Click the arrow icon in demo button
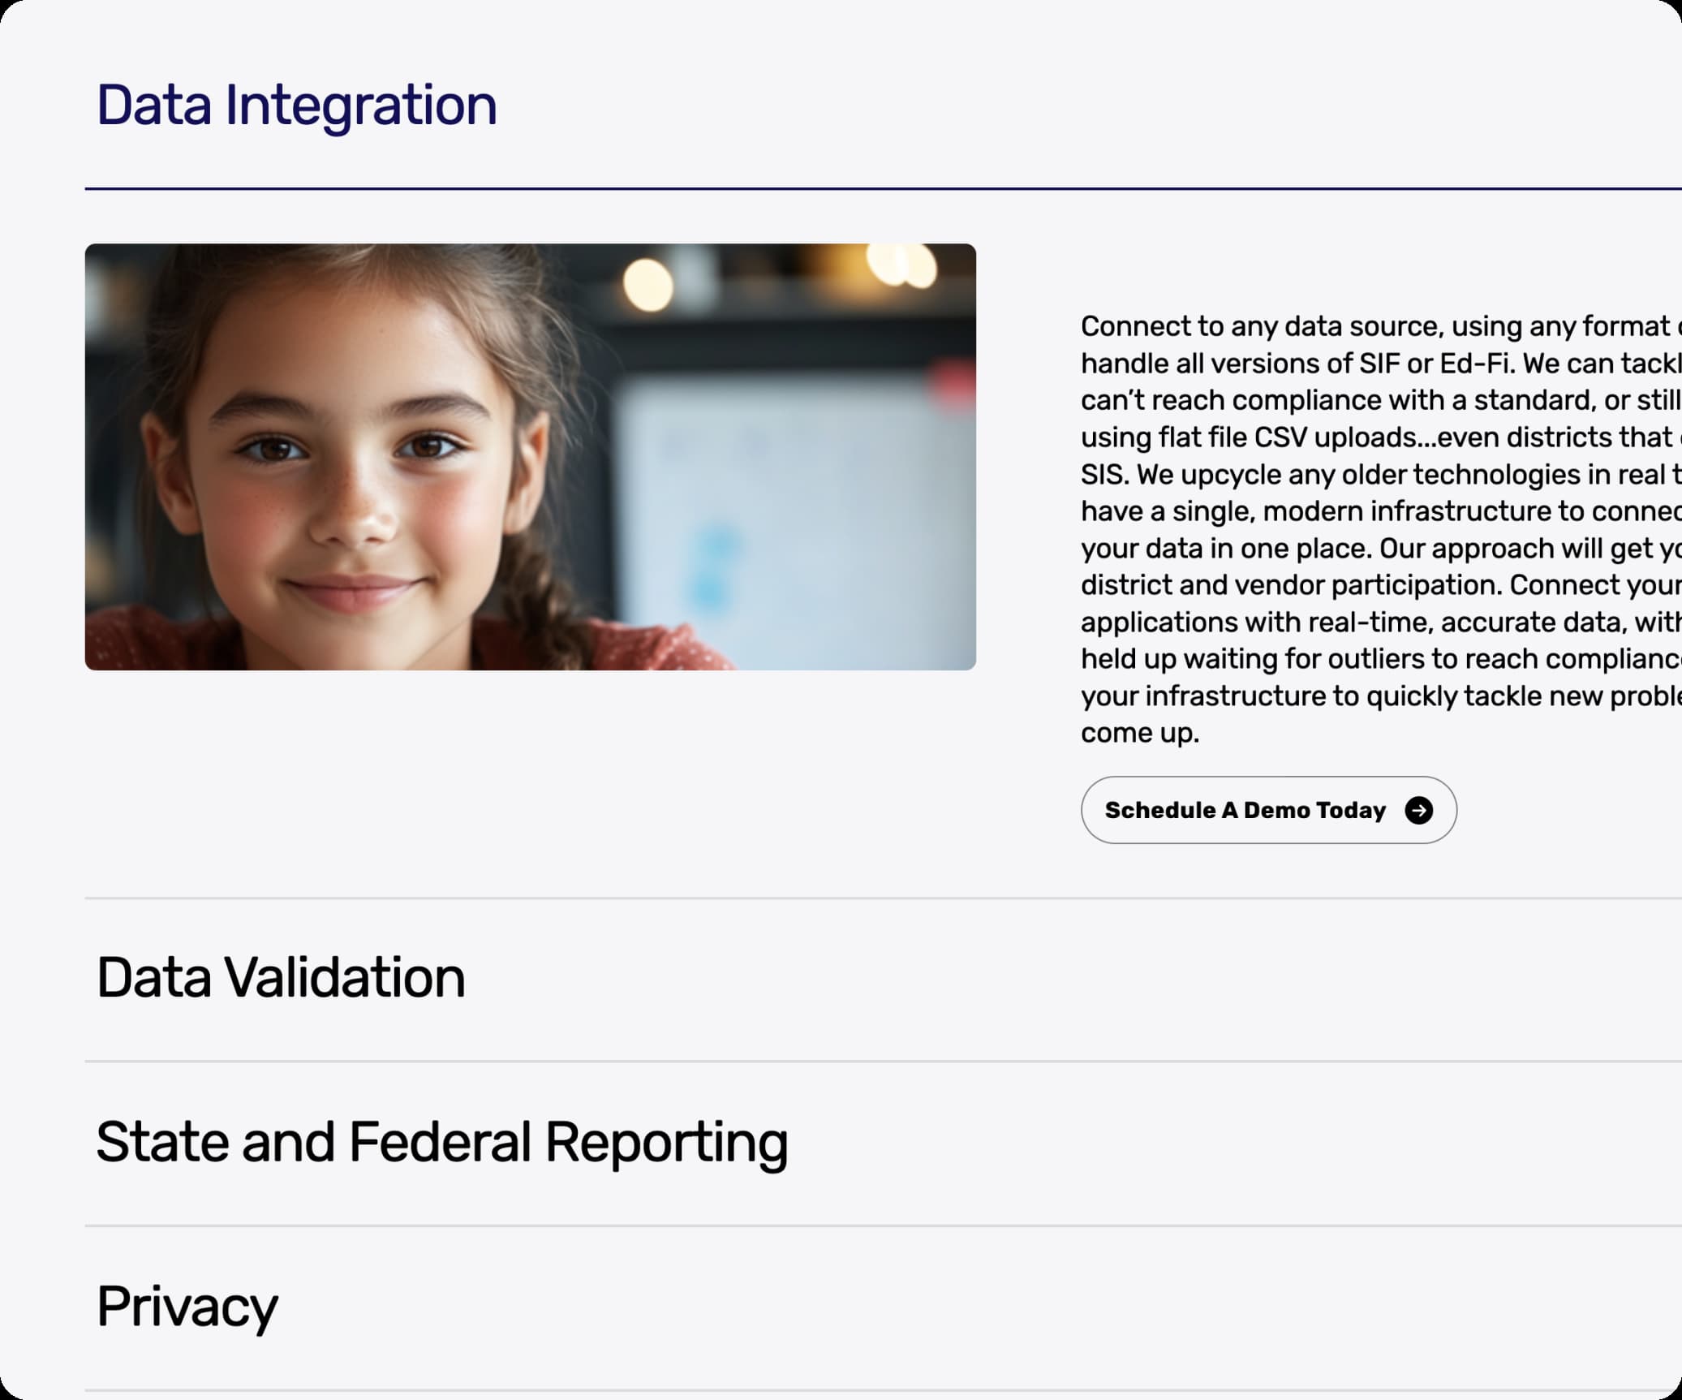 coord(1418,810)
